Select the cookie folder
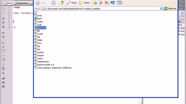186x104 pixels. click(38, 22)
